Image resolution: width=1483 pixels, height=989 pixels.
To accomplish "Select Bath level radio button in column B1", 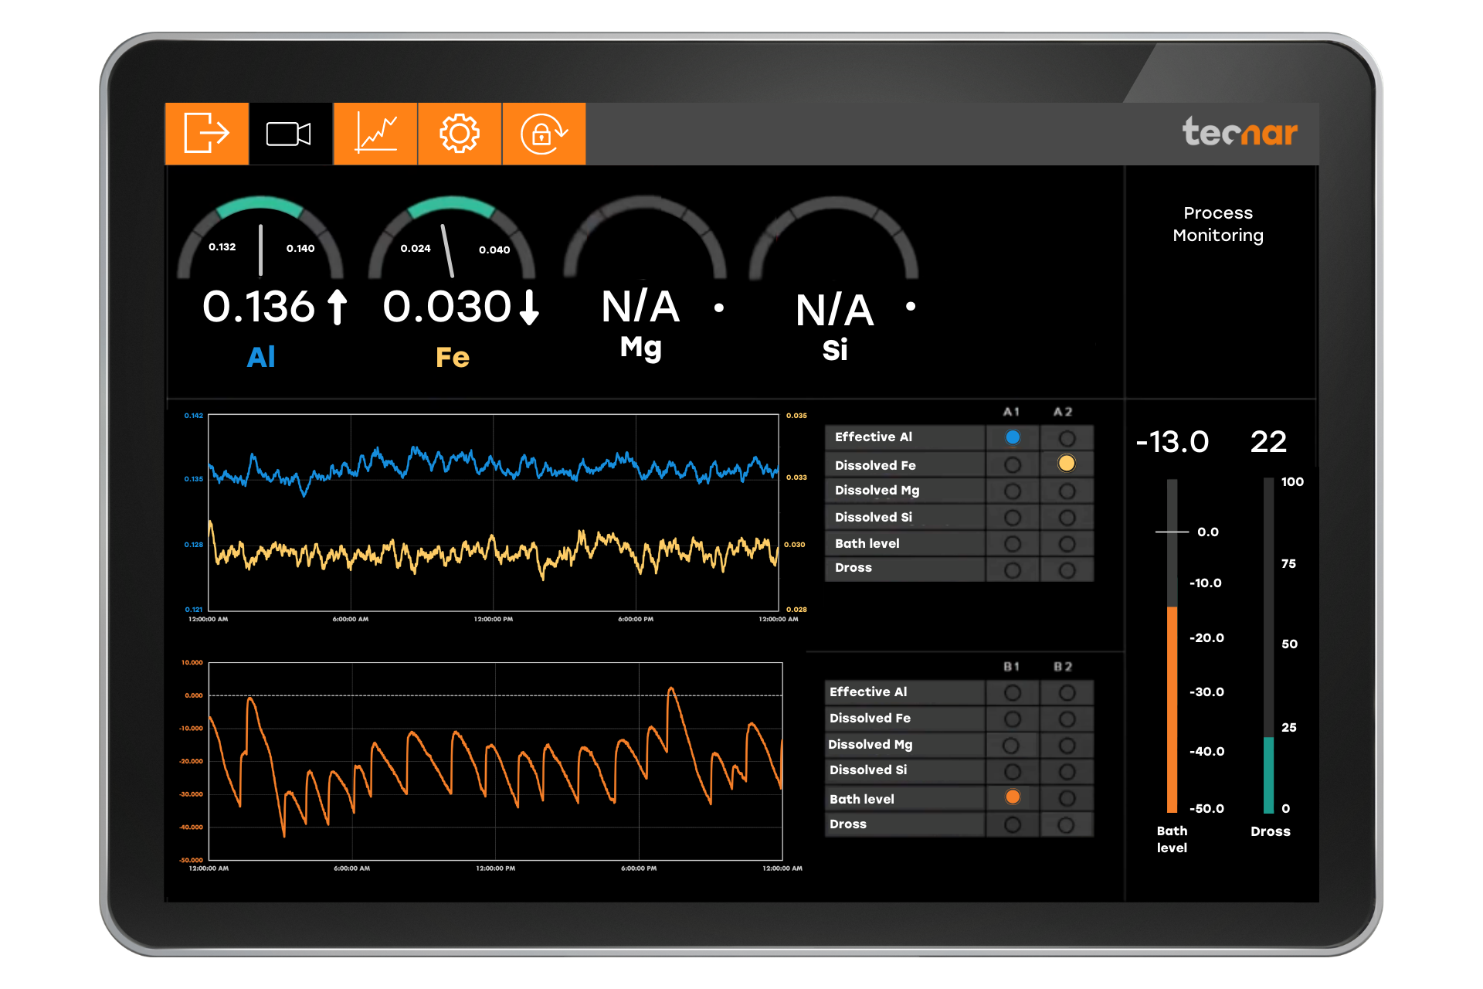I will [x=1013, y=797].
